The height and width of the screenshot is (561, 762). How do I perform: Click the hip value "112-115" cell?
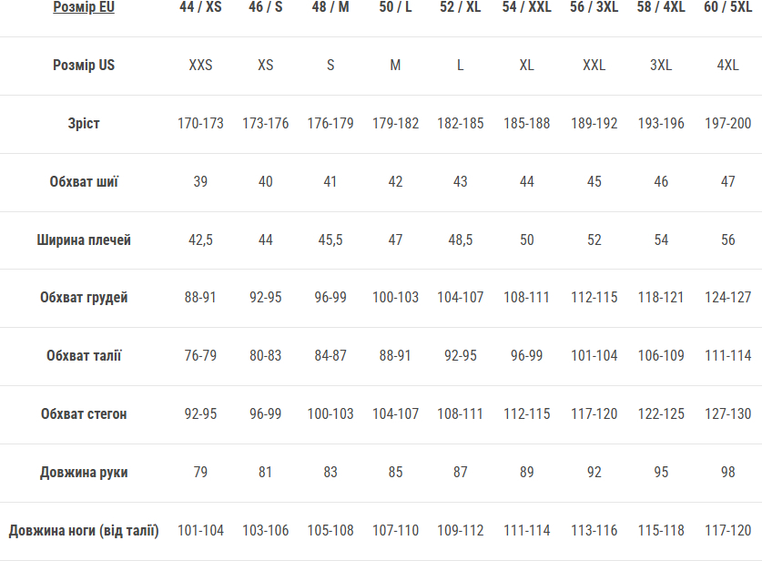click(x=527, y=414)
